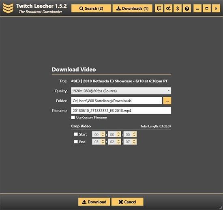Click the Download Video heading

coord(74,70)
